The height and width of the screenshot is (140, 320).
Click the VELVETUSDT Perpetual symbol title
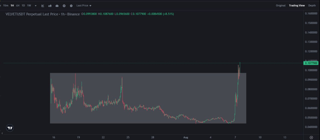[x=42, y=14]
